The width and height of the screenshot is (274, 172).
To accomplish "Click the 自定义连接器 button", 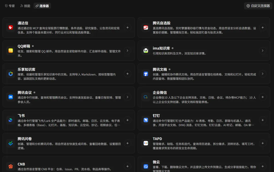I will pyautogui.click(x=258, y=6).
